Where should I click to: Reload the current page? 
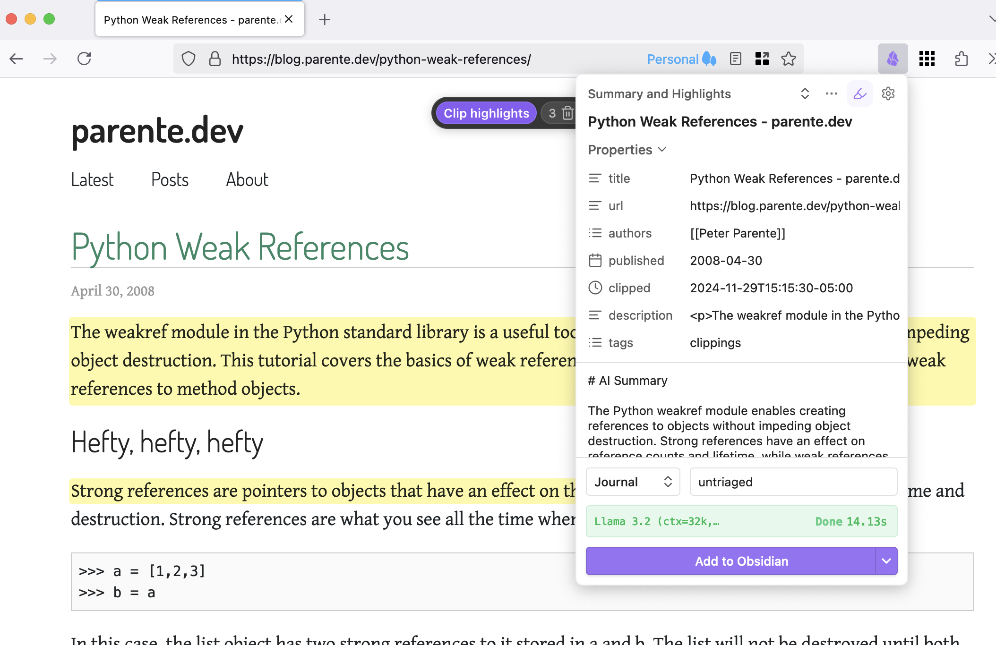coord(84,59)
